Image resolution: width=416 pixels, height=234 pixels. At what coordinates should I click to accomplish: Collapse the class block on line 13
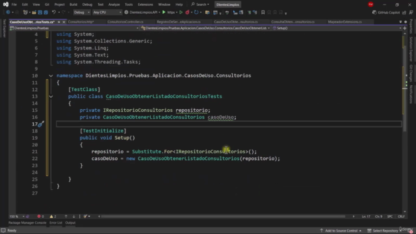tap(51, 96)
